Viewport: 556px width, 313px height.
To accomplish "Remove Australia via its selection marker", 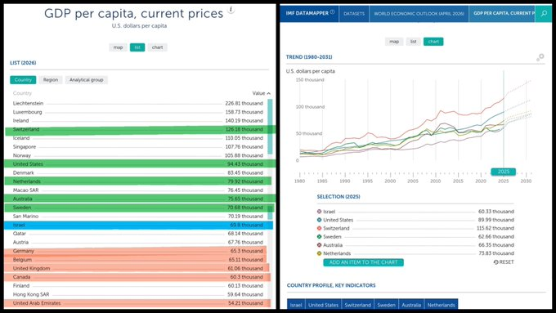I will pos(319,245).
